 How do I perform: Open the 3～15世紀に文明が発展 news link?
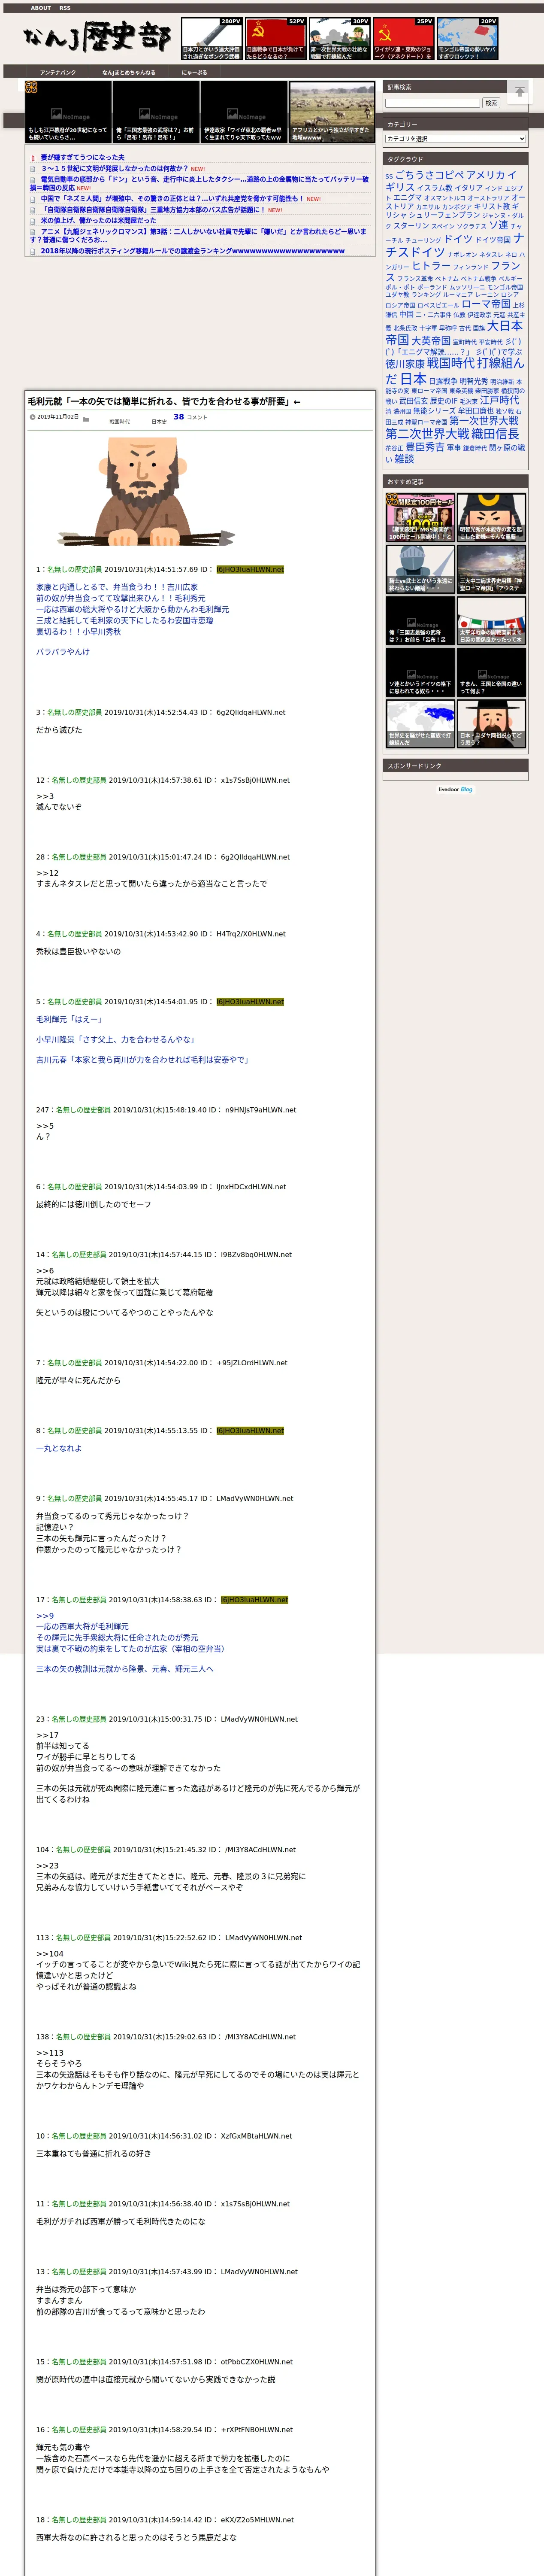pyautogui.click(x=115, y=169)
